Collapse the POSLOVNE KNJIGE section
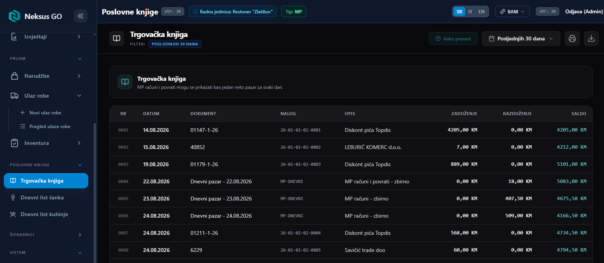Screen dimensions: 604x263 [80, 165]
